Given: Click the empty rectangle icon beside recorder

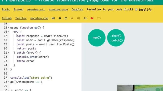Looking at the screenshot, I should (99, 18).
